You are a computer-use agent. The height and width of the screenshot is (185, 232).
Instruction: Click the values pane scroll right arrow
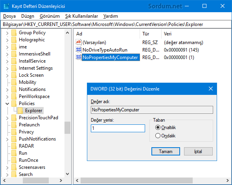[x=228, y=180]
